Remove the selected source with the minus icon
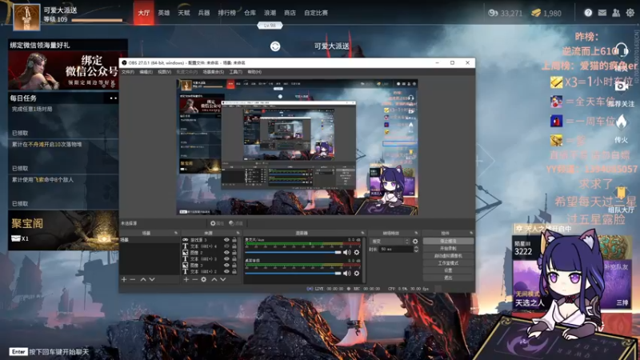This screenshot has height=360, width=640. point(194,279)
